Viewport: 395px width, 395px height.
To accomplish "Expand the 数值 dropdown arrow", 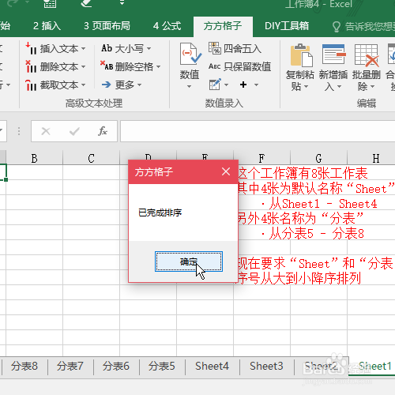I will (189, 87).
